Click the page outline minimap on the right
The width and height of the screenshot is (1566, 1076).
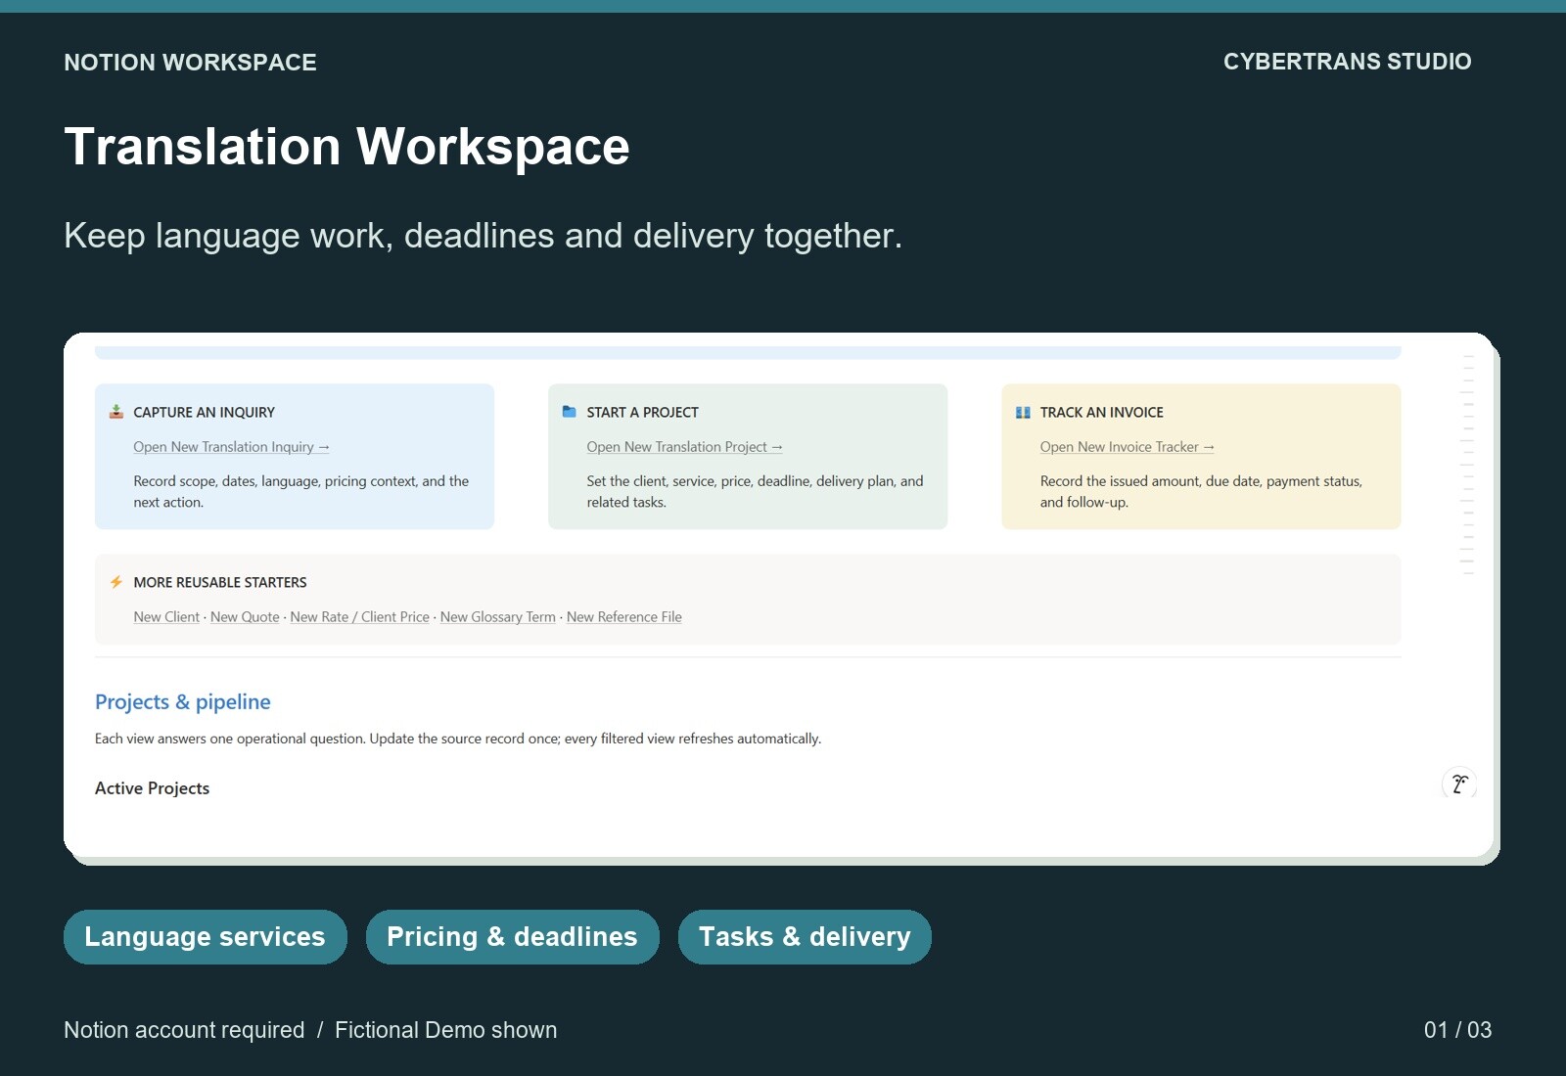[1467, 465]
